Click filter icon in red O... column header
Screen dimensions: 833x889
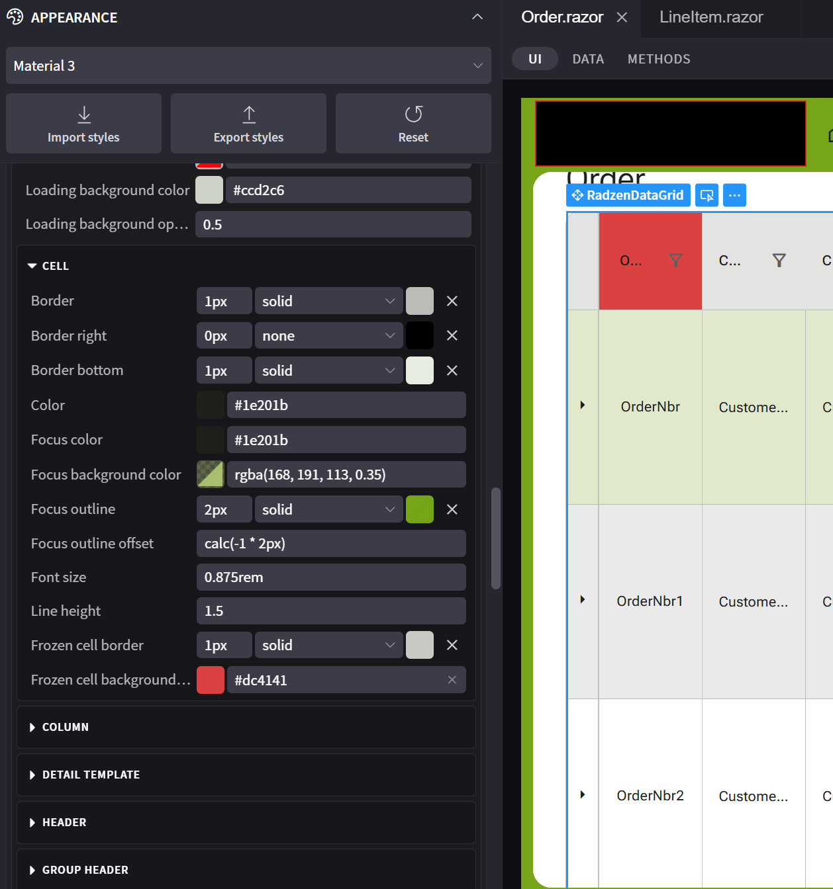tap(675, 261)
